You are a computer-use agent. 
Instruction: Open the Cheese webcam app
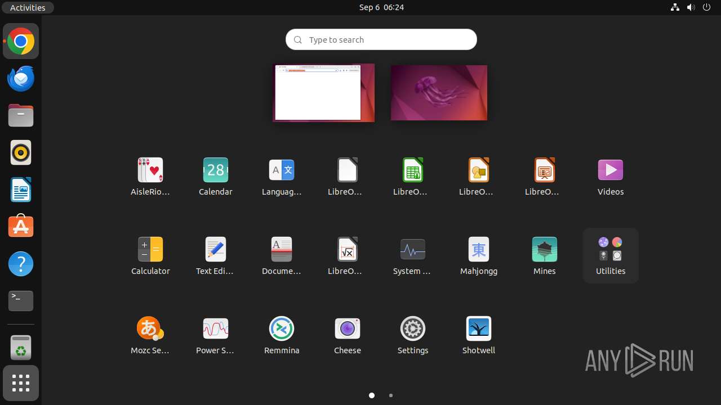[x=348, y=335]
